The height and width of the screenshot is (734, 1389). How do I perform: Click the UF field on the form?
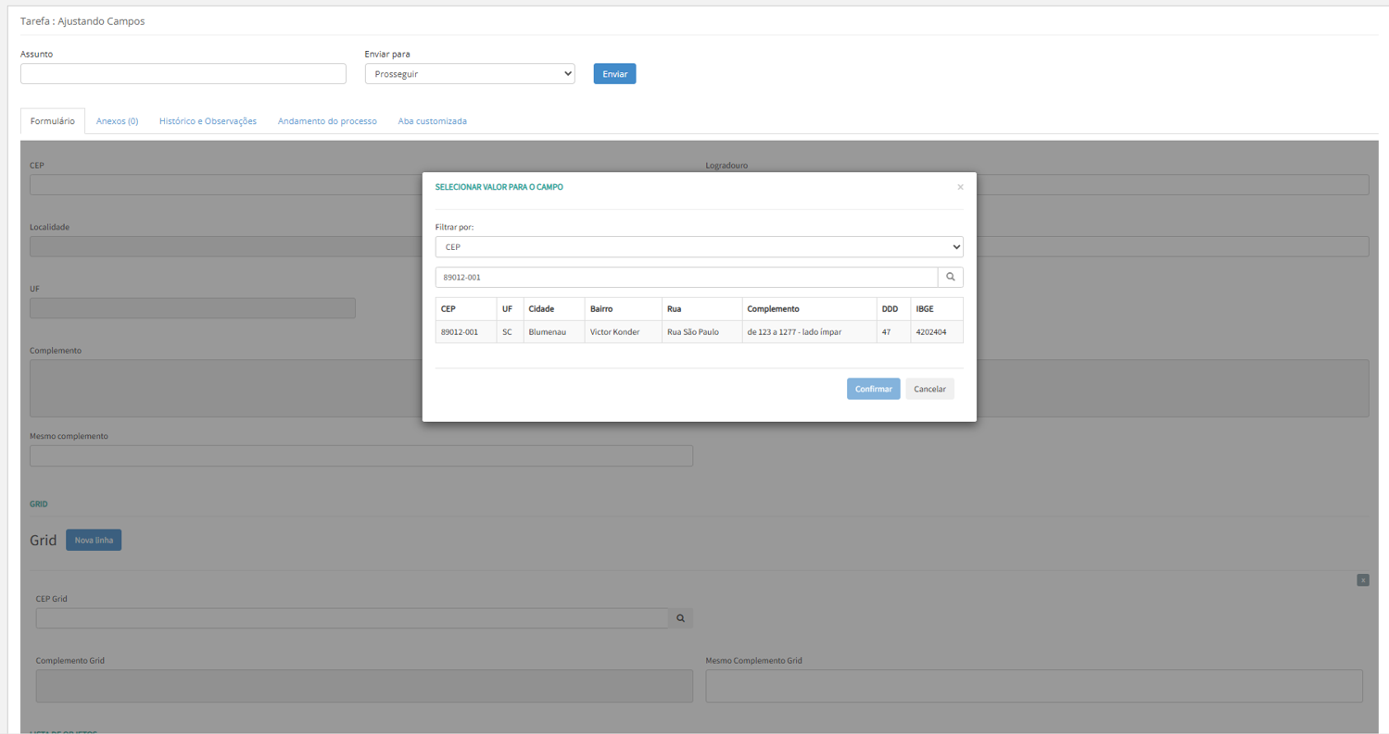tap(193, 308)
